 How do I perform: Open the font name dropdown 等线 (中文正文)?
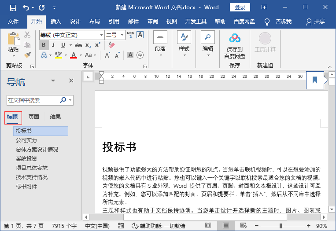[101, 35]
